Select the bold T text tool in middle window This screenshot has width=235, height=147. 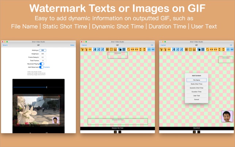click(x=82, y=49)
